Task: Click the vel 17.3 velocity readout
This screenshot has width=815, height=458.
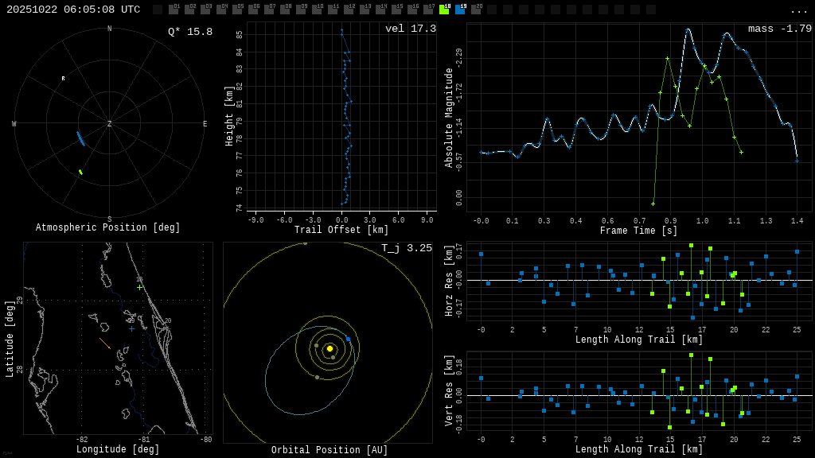Action: click(410, 29)
